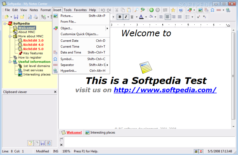Switch to the Interesting places tab
The width and height of the screenshot is (238, 155).
pos(100,132)
